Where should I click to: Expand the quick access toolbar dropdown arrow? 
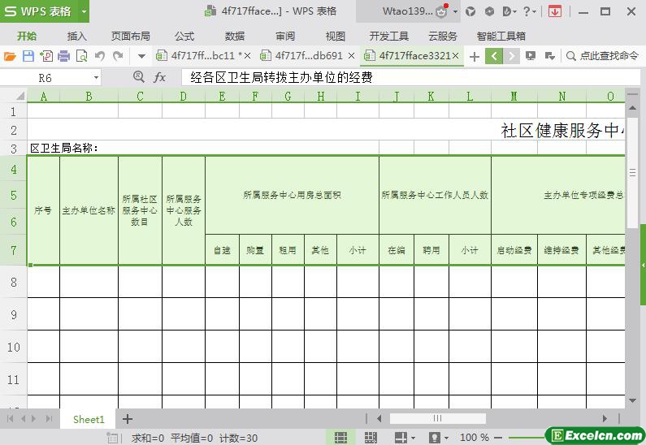(141, 56)
